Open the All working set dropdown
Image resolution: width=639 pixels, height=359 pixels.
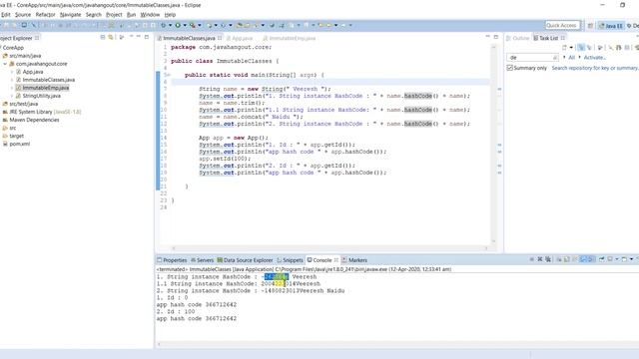(x=564, y=58)
